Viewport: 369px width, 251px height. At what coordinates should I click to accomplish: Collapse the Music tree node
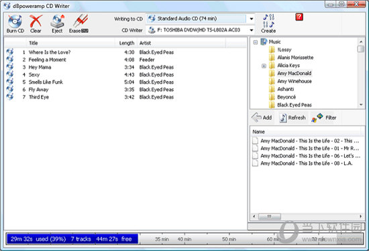(256, 42)
